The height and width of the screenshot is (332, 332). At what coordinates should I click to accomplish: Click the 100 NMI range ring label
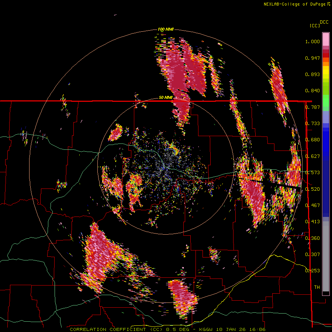click(x=166, y=29)
